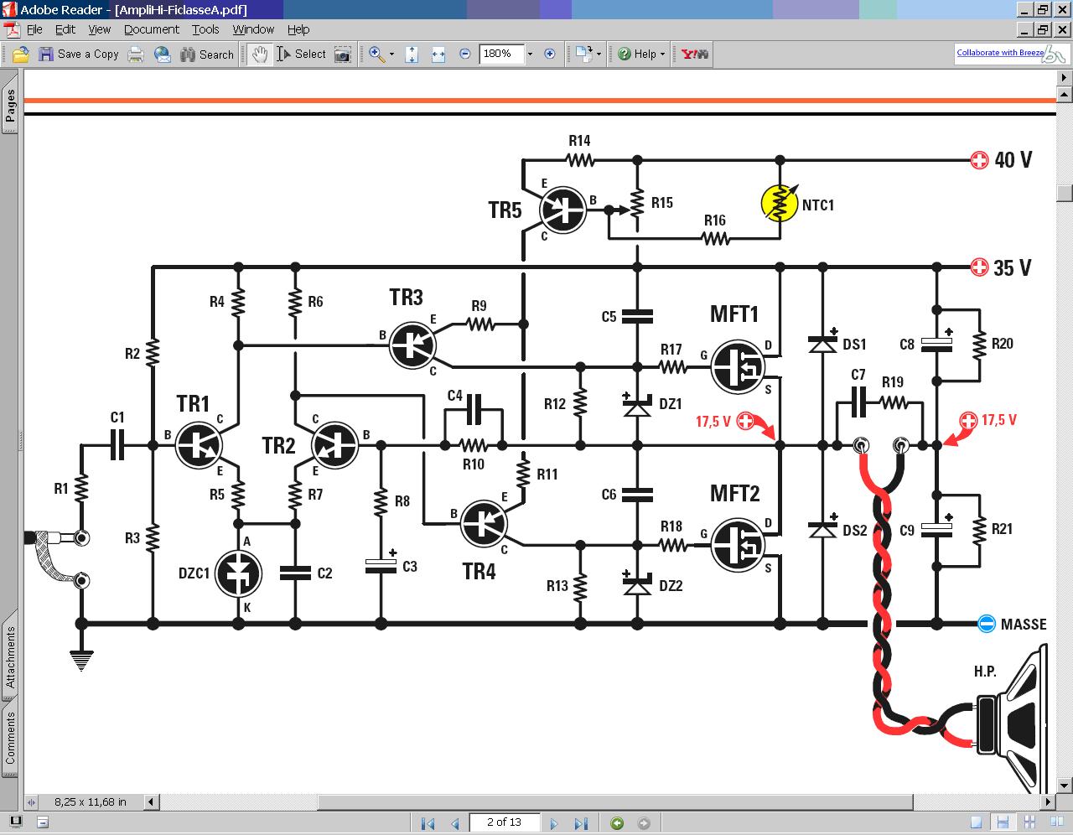1073x835 pixels.
Task: Click the Print icon
Action: pyautogui.click(x=136, y=54)
